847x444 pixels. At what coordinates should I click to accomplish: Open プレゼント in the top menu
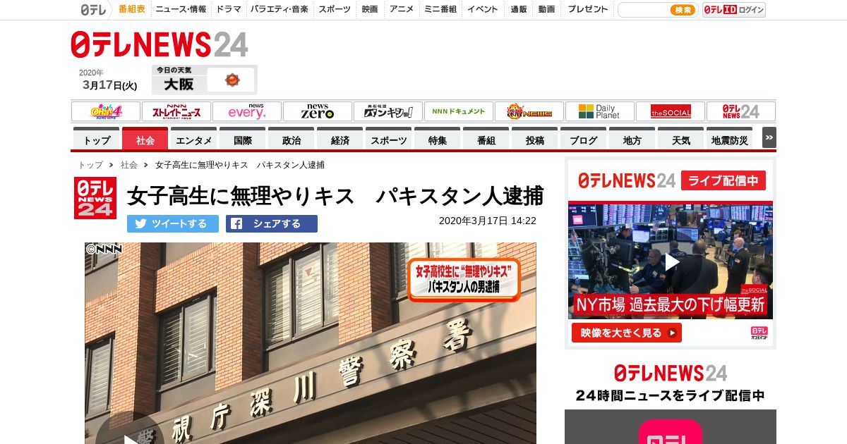click(x=588, y=9)
